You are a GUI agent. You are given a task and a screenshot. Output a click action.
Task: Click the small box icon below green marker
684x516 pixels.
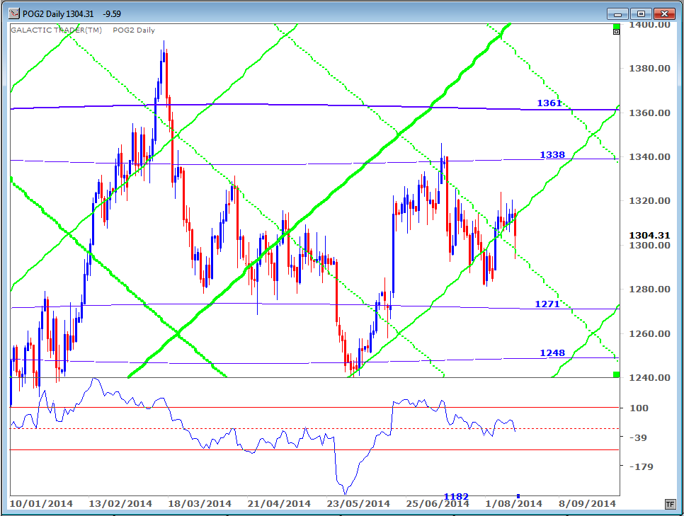[x=617, y=32]
